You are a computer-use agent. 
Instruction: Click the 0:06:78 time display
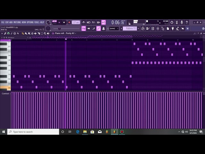tap(118, 22)
